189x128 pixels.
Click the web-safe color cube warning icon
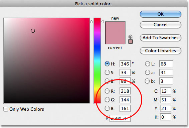click(x=131, y=37)
